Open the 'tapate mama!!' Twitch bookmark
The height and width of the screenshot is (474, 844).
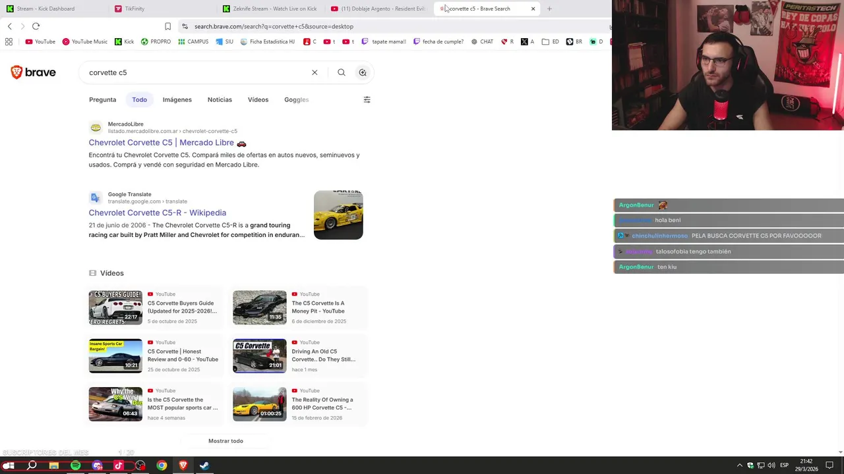(383, 41)
